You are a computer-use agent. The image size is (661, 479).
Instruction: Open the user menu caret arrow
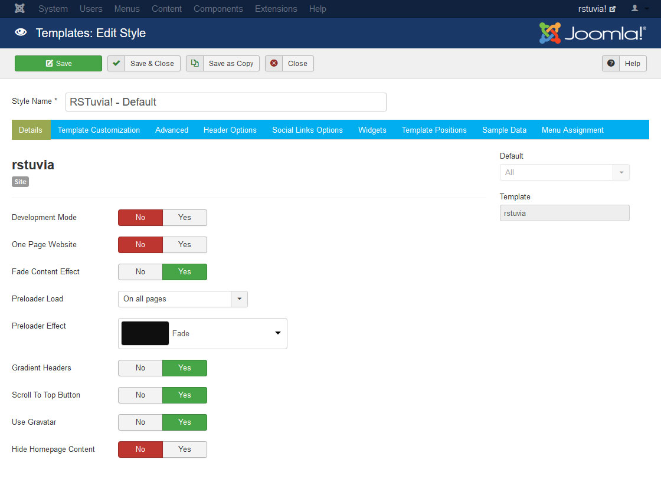coord(647,8)
